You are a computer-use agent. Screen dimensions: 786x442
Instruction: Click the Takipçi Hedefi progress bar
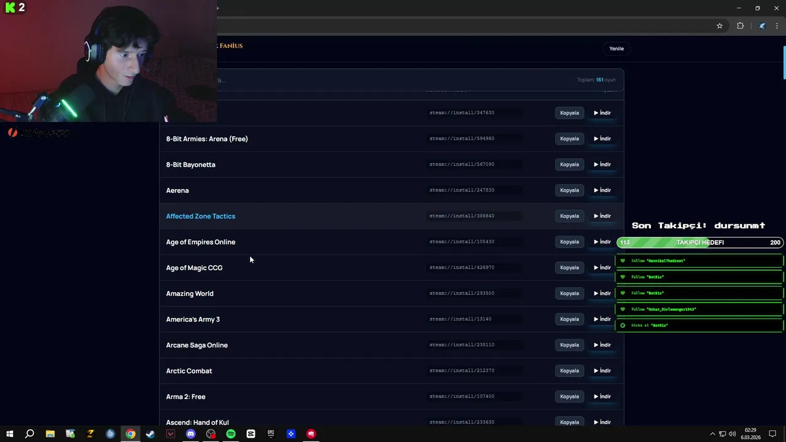700,242
